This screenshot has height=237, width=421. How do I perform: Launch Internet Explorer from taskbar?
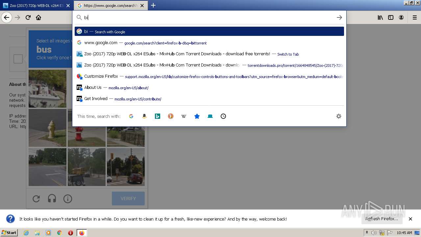coord(26,233)
